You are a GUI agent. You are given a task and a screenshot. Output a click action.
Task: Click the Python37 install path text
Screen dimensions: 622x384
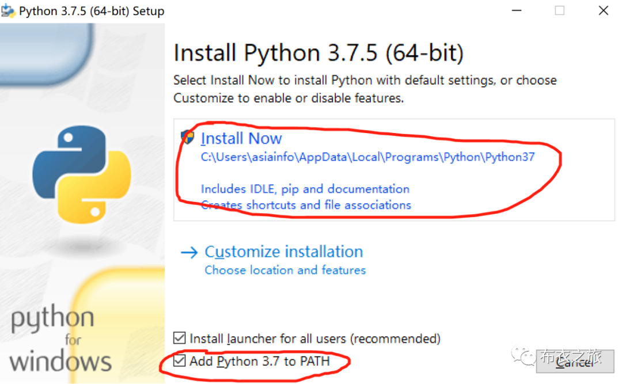(x=367, y=157)
